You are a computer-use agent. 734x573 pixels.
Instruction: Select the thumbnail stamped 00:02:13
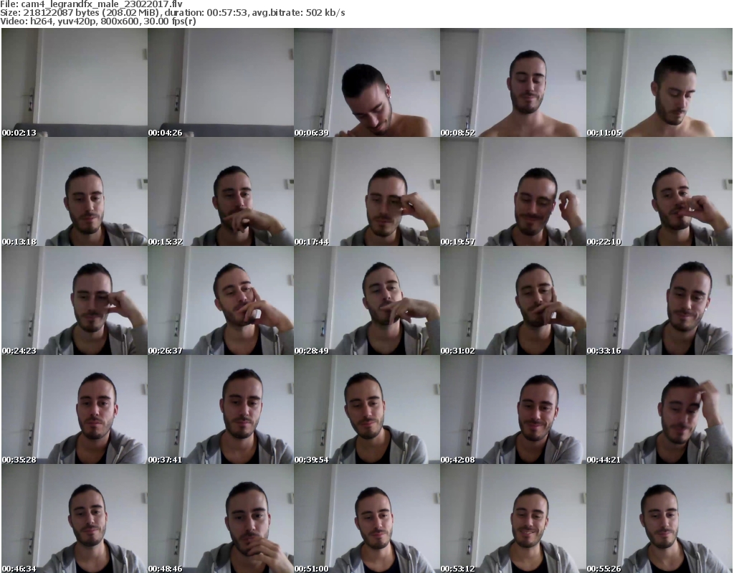tap(75, 82)
